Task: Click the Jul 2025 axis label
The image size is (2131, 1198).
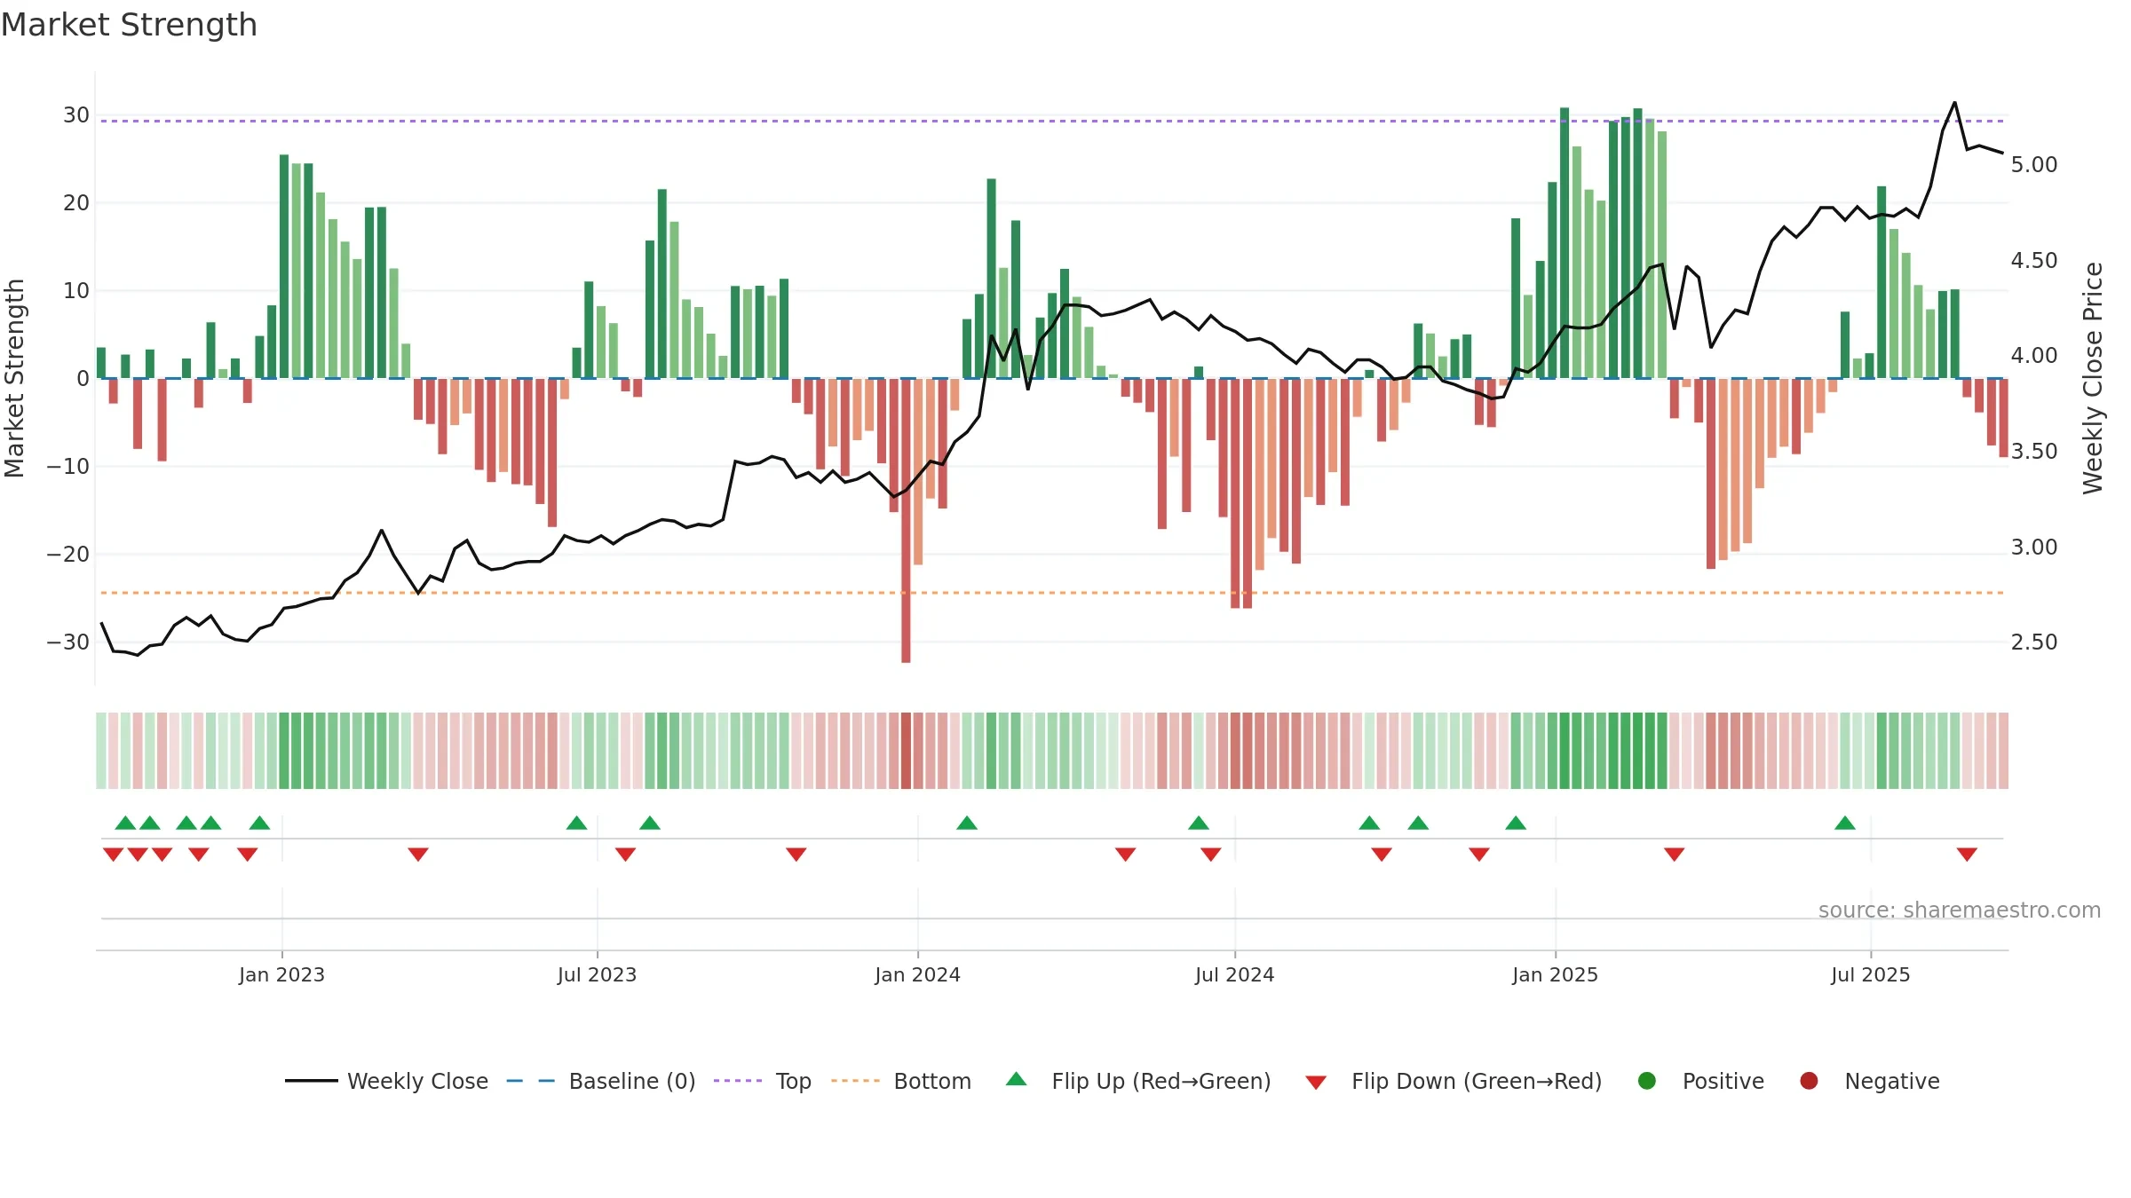Action: click(1870, 974)
